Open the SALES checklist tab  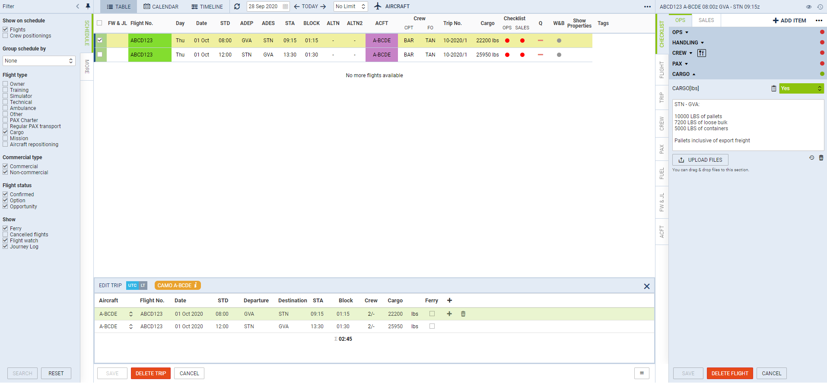pos(706,20)
